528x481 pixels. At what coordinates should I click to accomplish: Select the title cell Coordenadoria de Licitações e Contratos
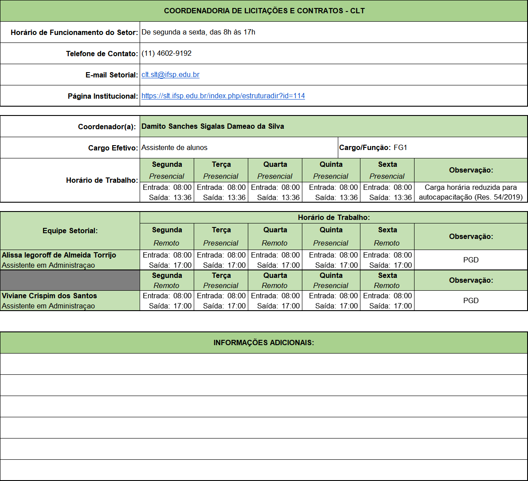264,11
